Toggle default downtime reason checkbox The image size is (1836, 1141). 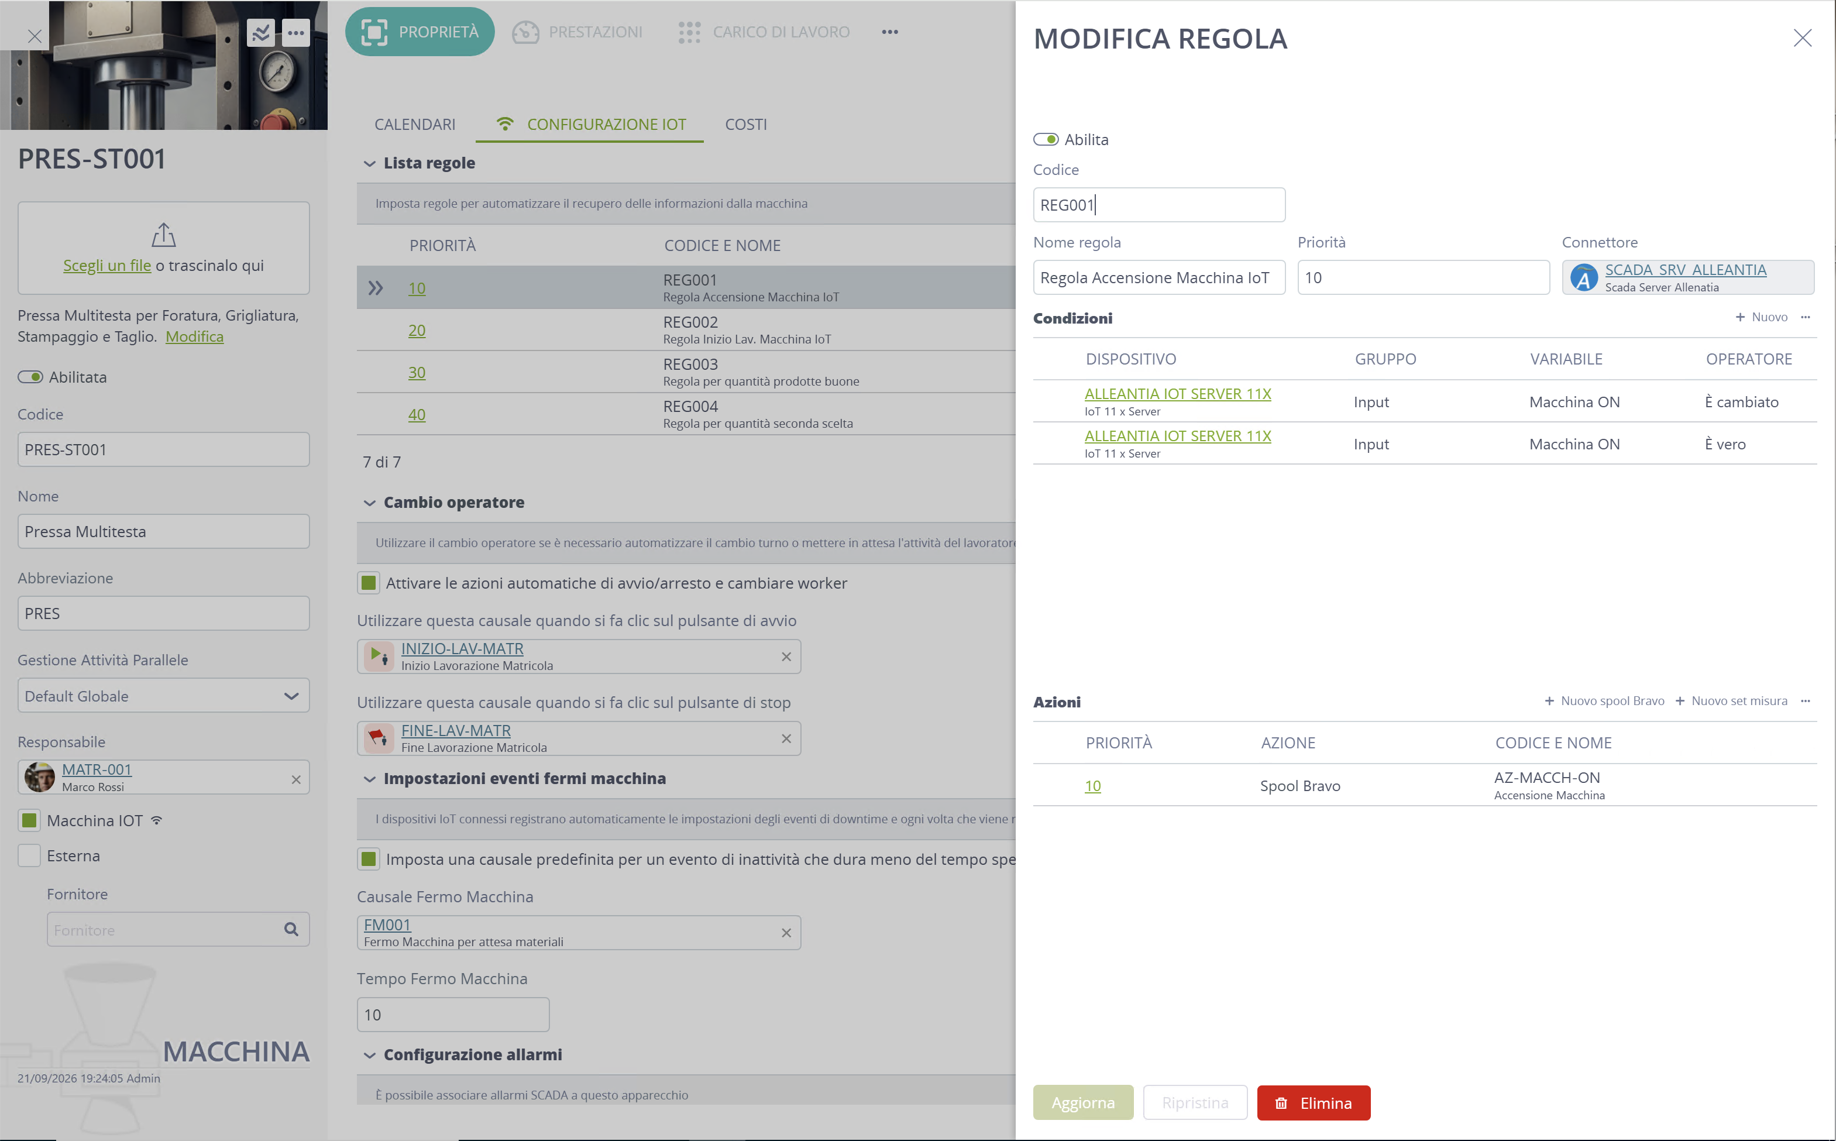click(x=368, y=859)
